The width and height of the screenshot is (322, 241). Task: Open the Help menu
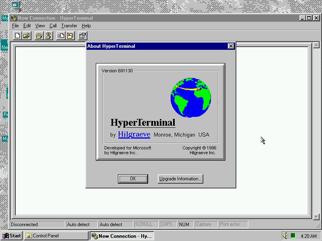[86, 26]
